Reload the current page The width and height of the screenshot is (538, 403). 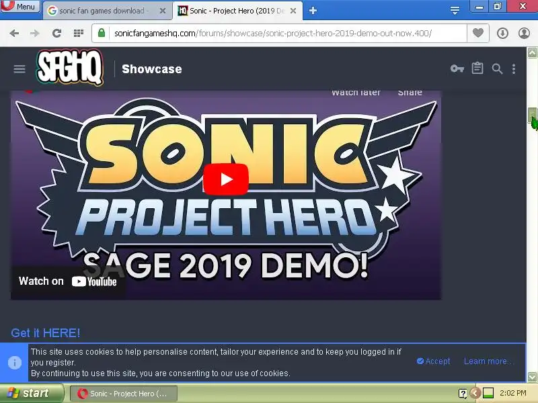point(56,33)
